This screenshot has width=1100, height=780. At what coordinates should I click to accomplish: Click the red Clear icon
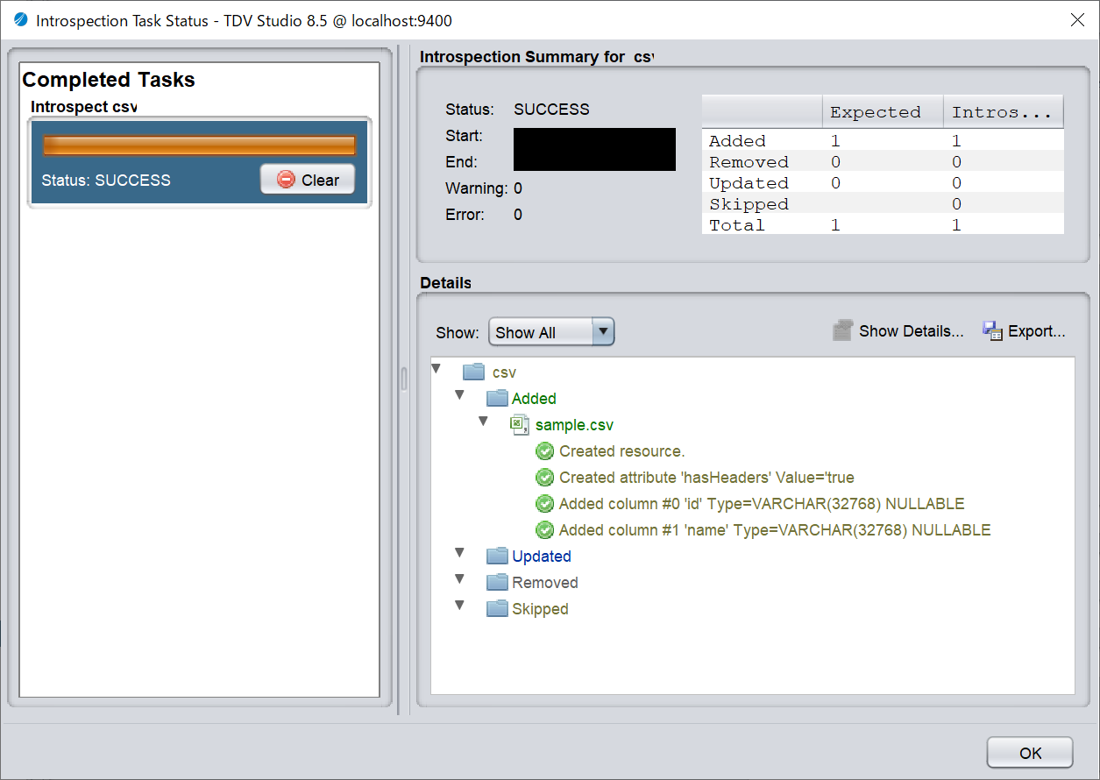286,180
